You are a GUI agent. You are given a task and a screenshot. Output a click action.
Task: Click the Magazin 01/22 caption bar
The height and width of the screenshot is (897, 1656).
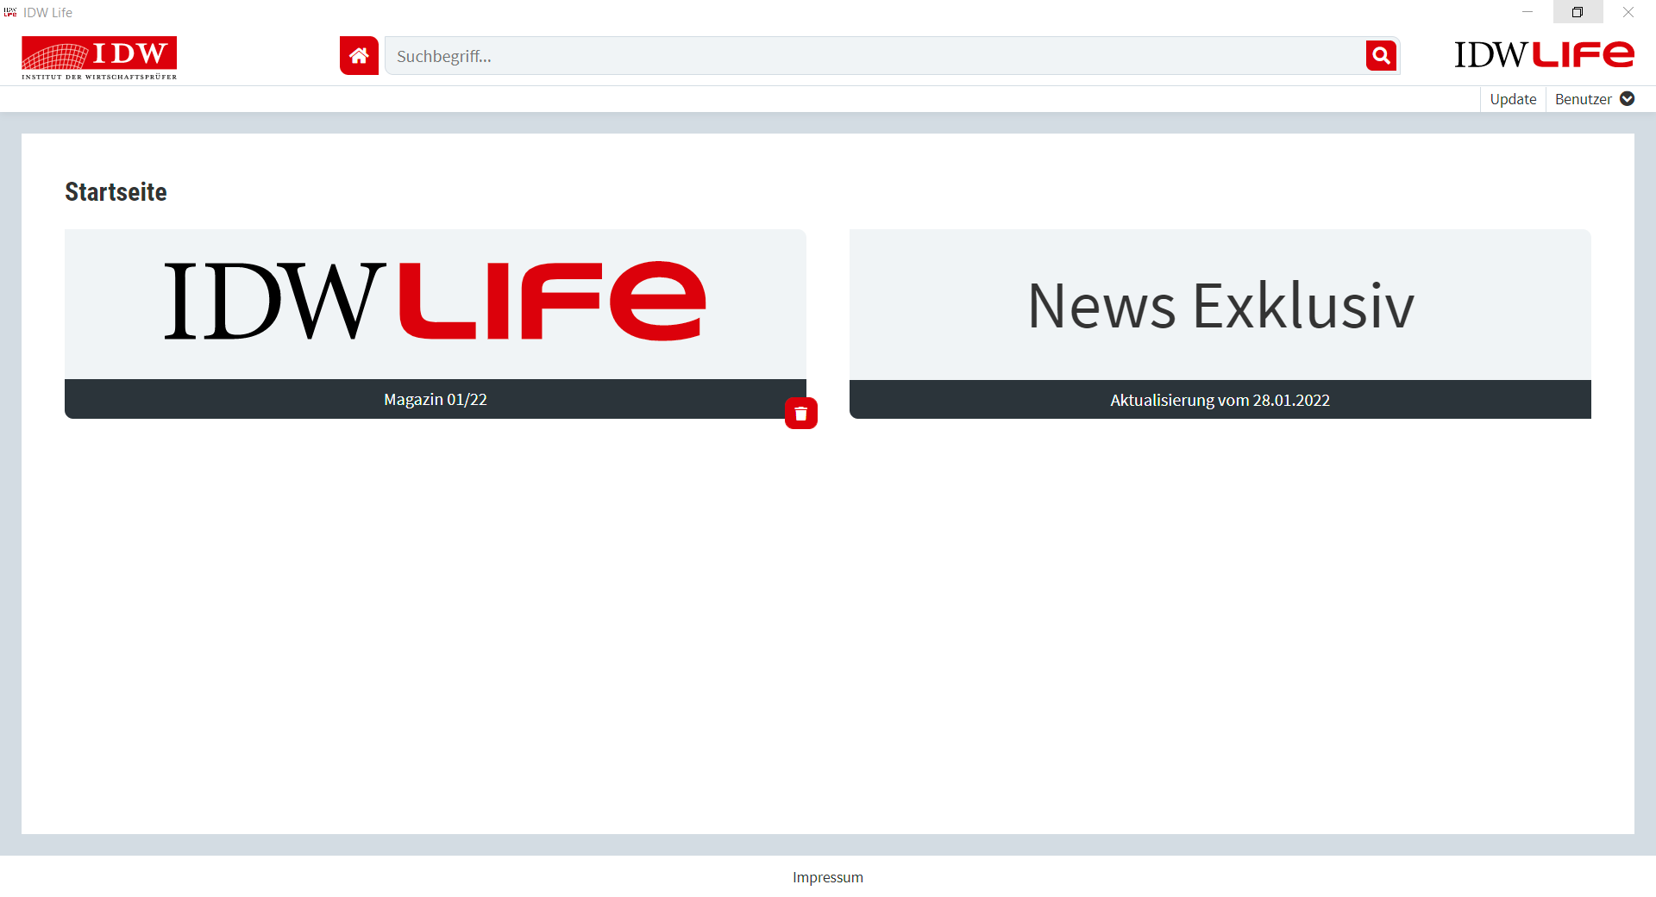(x=436, y=399)
